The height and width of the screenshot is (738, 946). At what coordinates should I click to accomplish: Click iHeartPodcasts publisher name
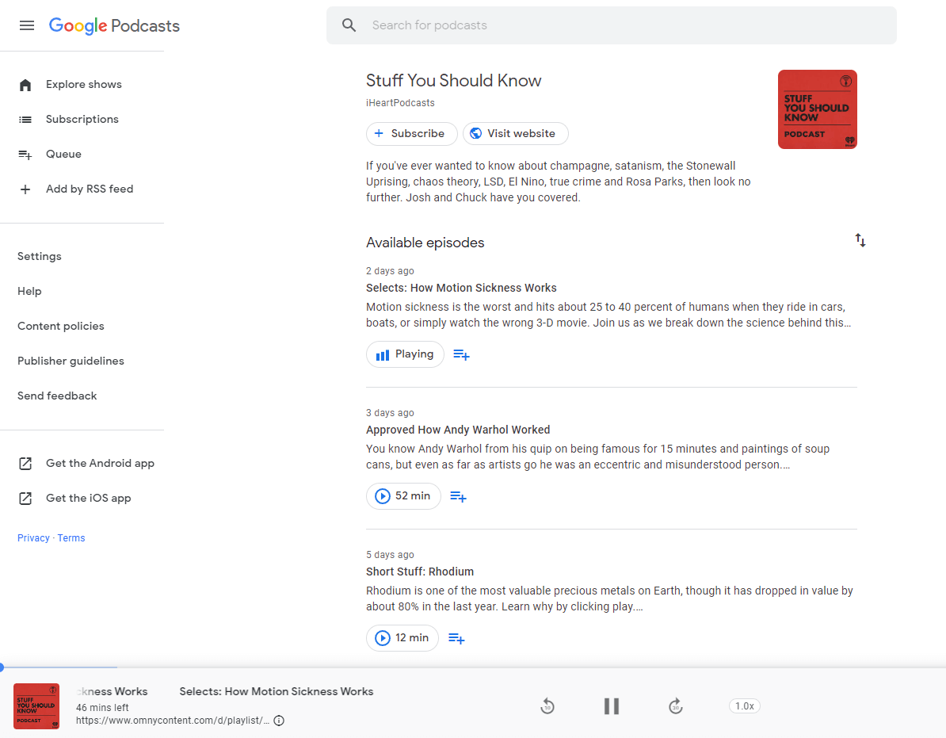click(x=400, y=103)
